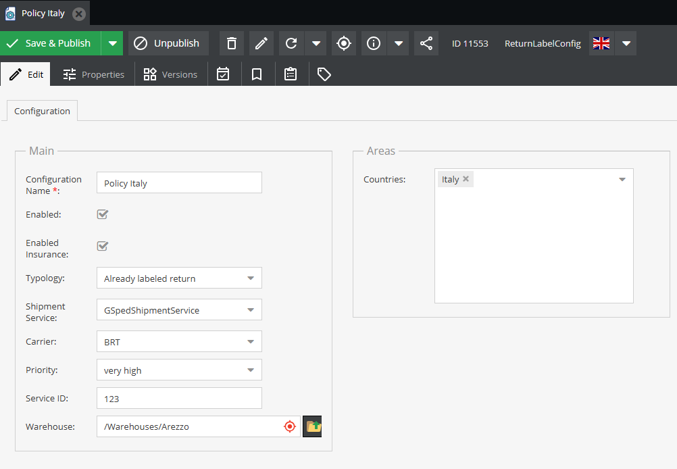Screen dimensions: 677x469
Task: Expand the Carrier dropdown
Action: pyautogui.click(x=251, y=341)
